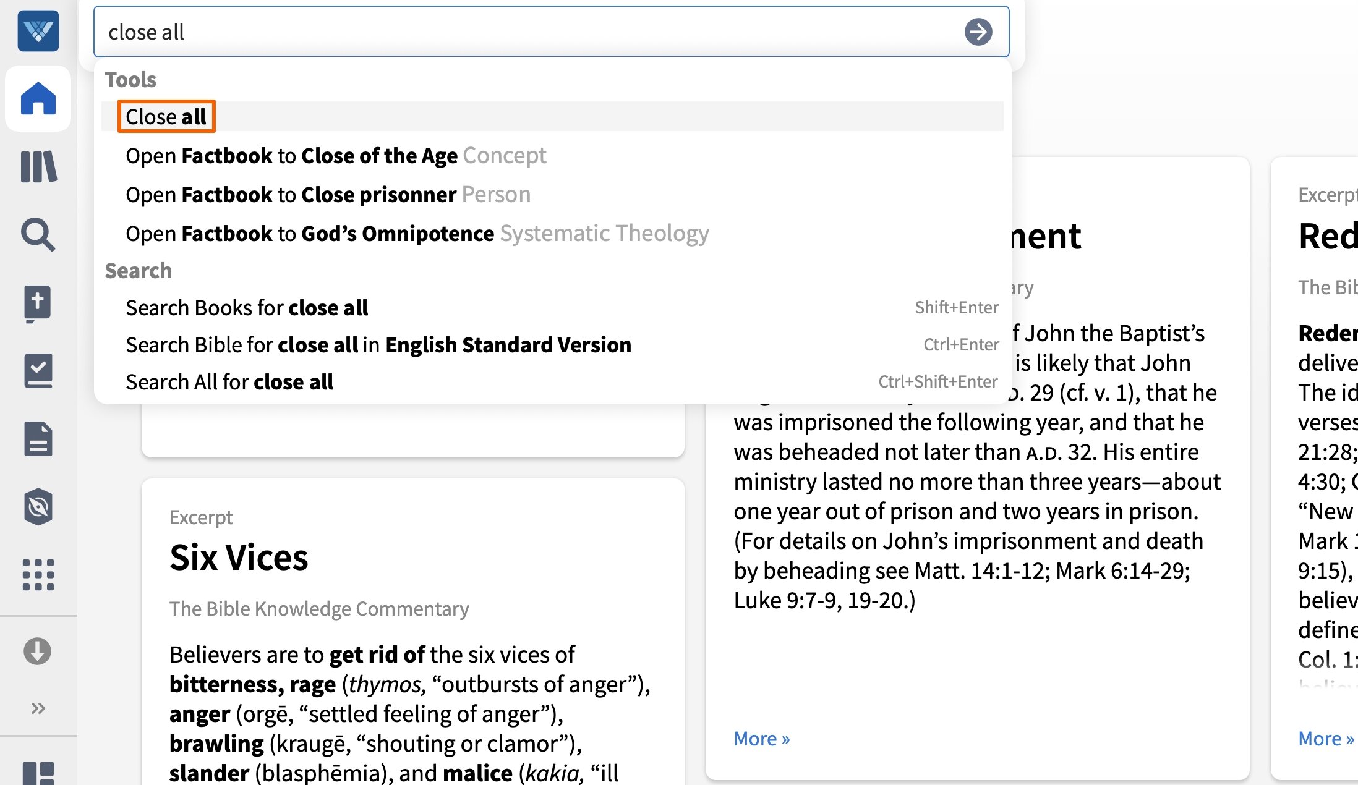Open the layouts icon at sidebar bottom

point(38,774)
